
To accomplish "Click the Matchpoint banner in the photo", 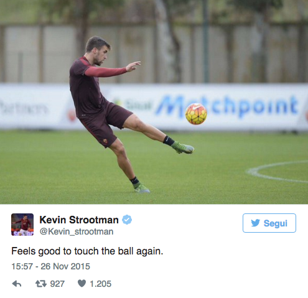I will [227, 107].
